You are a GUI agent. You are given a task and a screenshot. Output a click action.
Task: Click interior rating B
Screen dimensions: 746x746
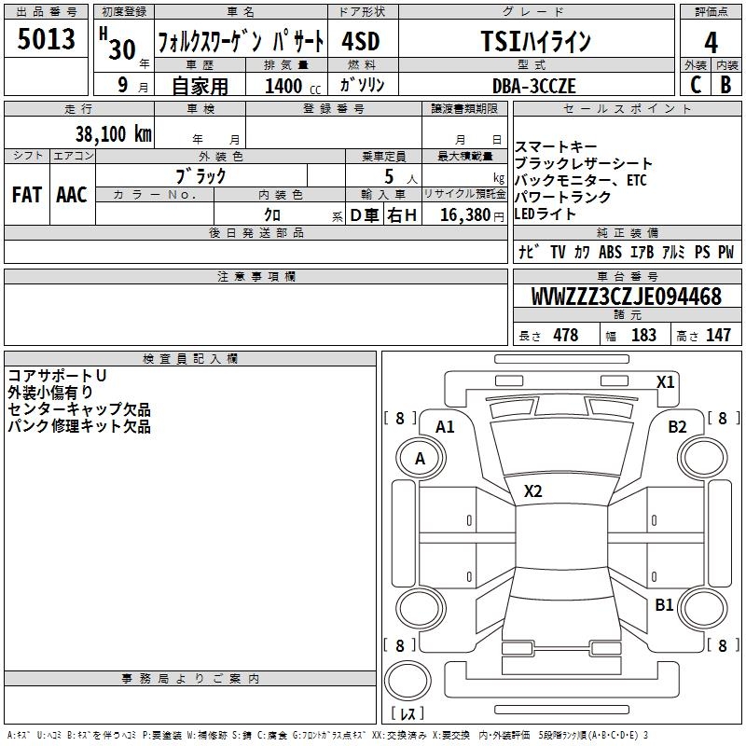pyautogui.click(x=725, y=85)
